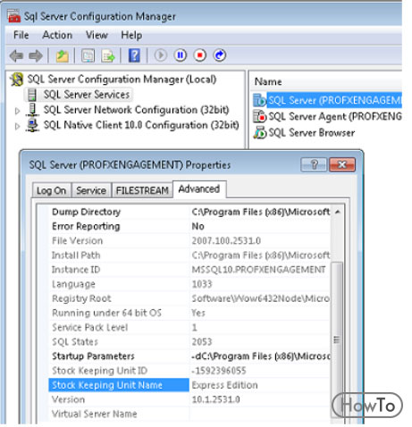Expand SQL Server Network Configuration (32bit) node
This screenshot has height=427, width=412.
[17, 111]
